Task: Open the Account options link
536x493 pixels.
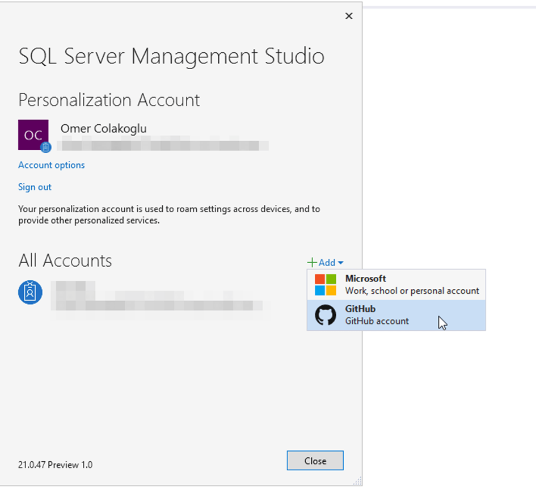Action: 52,165
